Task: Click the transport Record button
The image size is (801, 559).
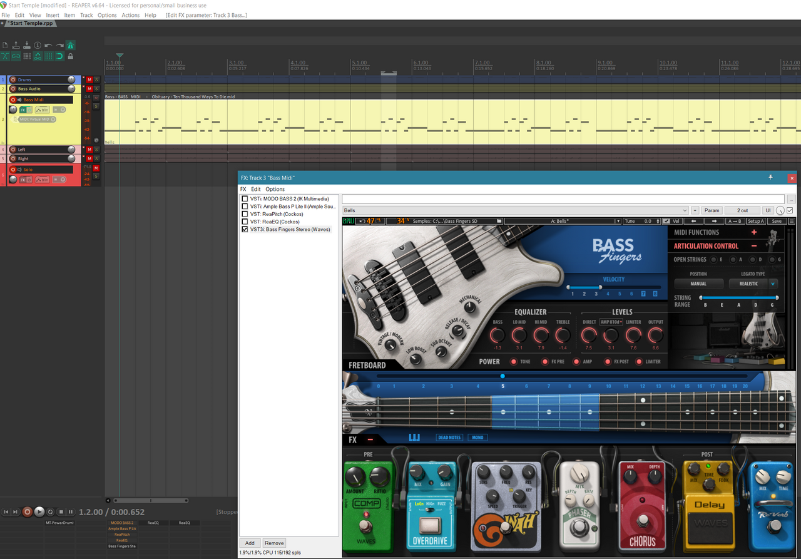Action: coord(27,511)
